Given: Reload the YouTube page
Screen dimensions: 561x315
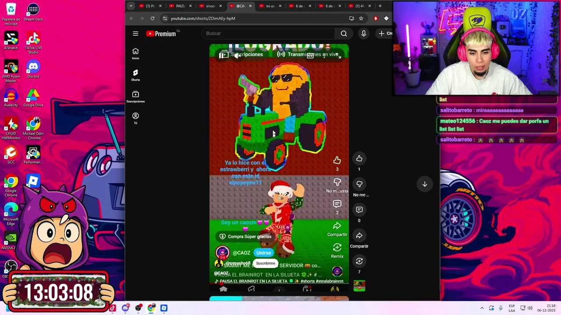Looking at the screenshot, I should pyautogui.click(x=153, y=18).
